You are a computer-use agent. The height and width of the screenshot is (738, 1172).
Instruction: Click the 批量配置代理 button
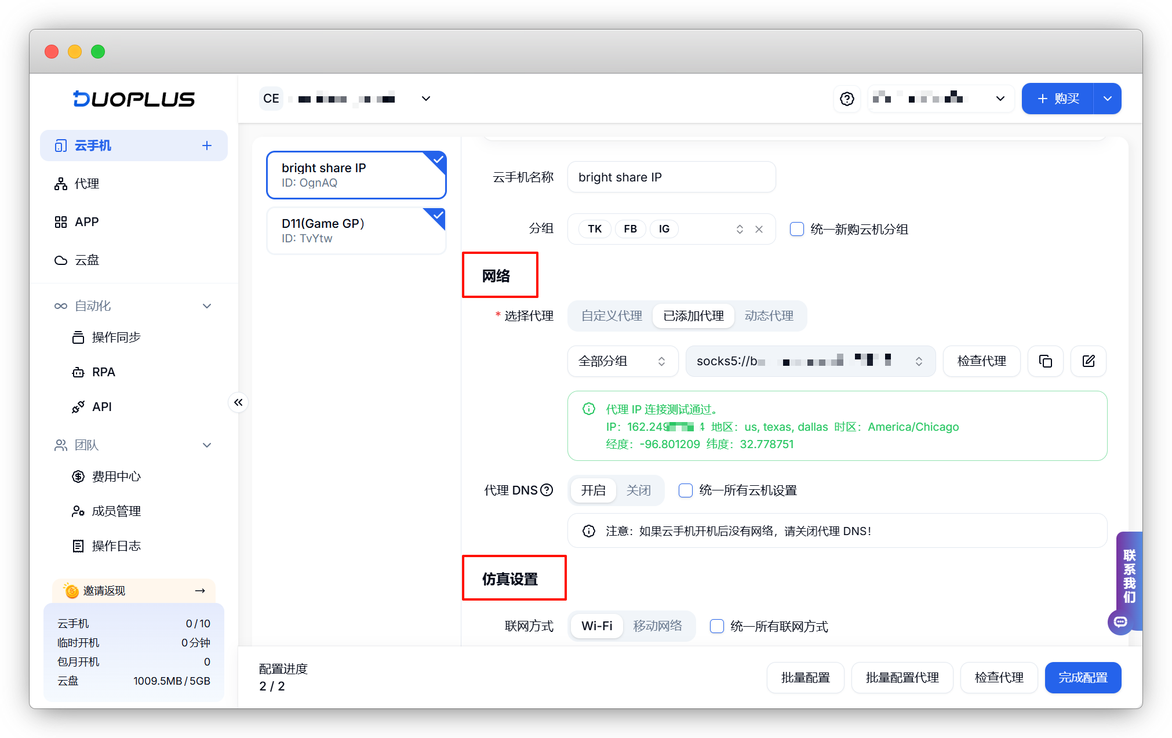902,678
